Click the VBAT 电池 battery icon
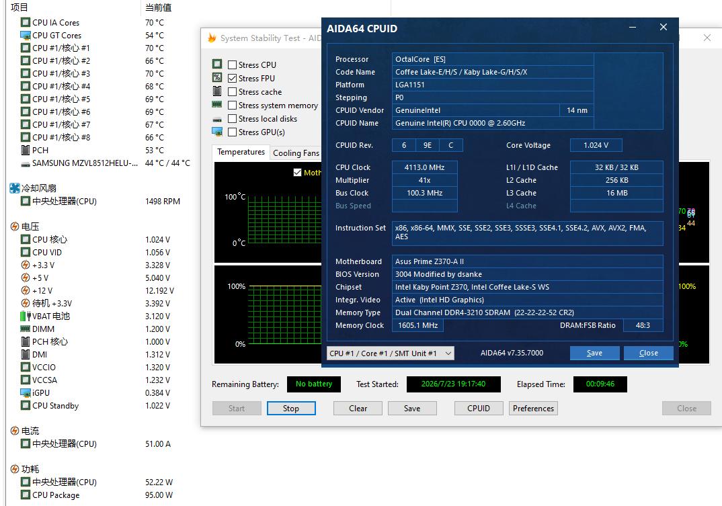 pos(26,317)
